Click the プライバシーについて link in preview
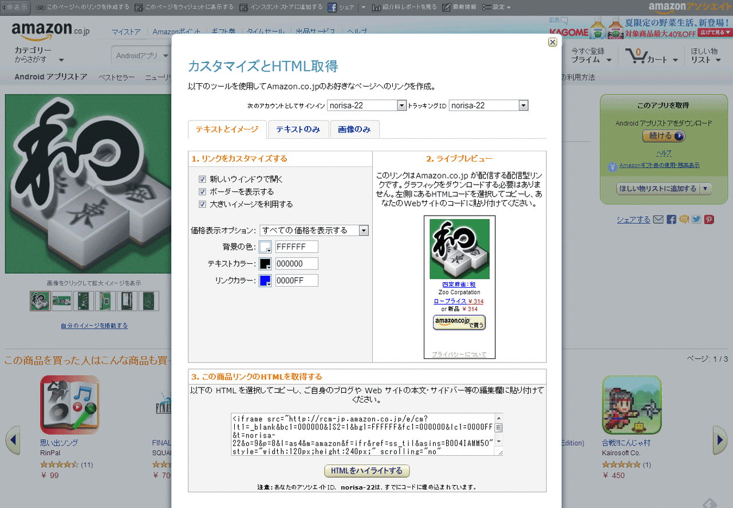This screenshot has height=508, width=733. click(x=459, y=354)
